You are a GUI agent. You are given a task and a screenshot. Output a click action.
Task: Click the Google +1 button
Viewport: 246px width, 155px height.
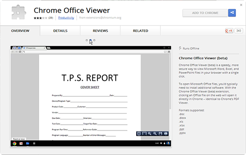pyautogui.click(x=229, y=31)
